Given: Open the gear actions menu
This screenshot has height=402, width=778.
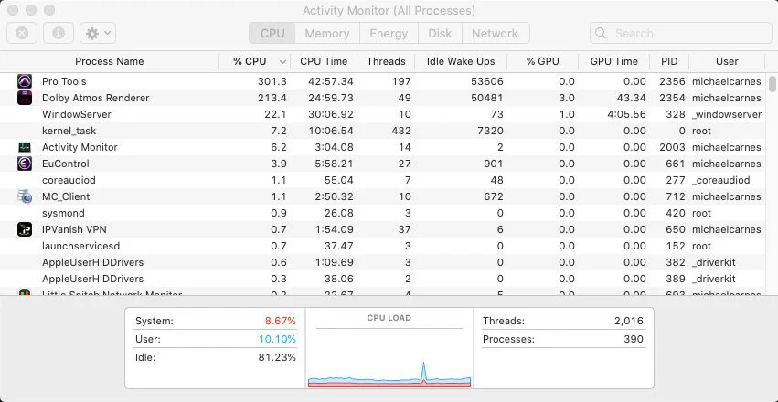Looking at the screenshot, I should (98, 33).
